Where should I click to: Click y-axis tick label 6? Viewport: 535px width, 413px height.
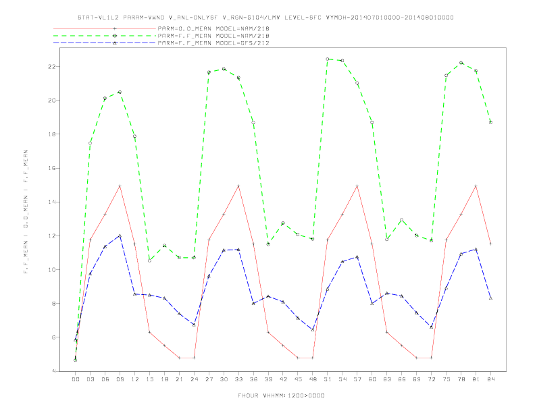pyautogui.click(x=53, y=337)
